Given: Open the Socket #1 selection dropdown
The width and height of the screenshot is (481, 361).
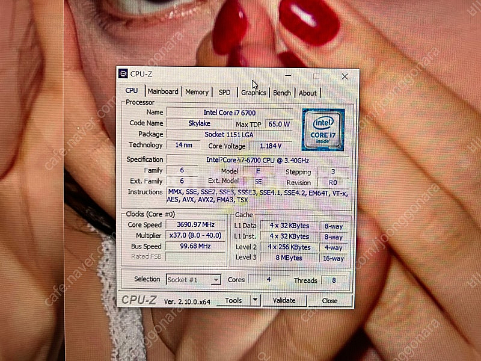Looking at the screenshot, I should 193,280.
